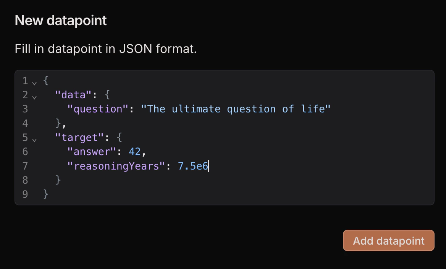
Task: Click line number 7 in the gutter
Action: pyautogui.click(x=25, y=166)
